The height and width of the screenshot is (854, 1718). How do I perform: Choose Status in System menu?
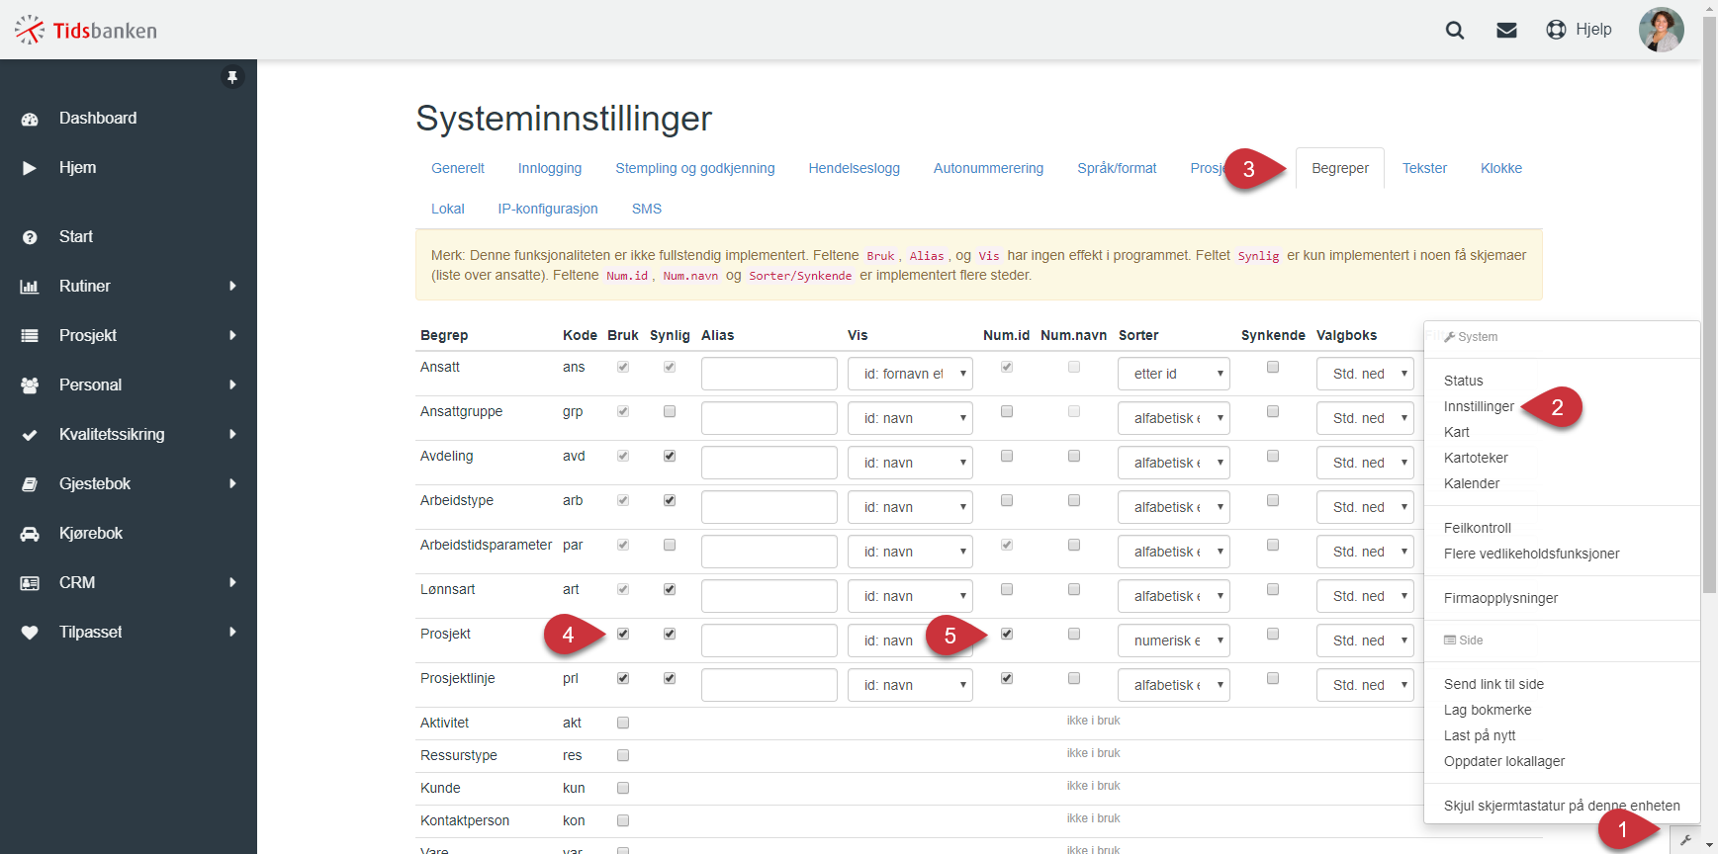[x=1463, y=381]
